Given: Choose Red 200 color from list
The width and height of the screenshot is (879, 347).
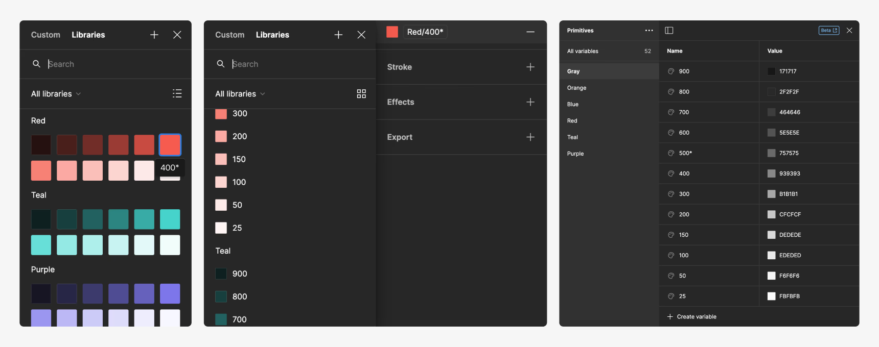Looking at the screenshot, I should 239,136.
